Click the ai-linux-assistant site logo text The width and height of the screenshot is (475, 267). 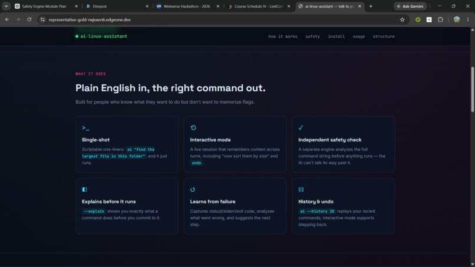pos(104,37)
